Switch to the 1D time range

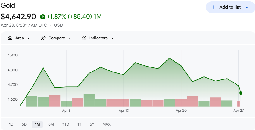(x=11, y=124)
